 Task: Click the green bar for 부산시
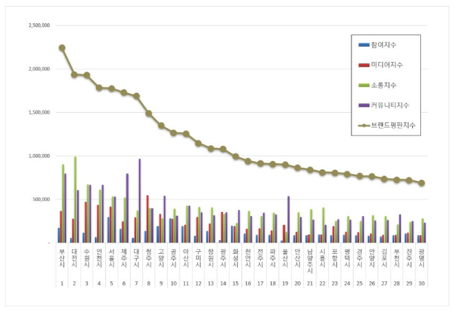click(63, 204)
